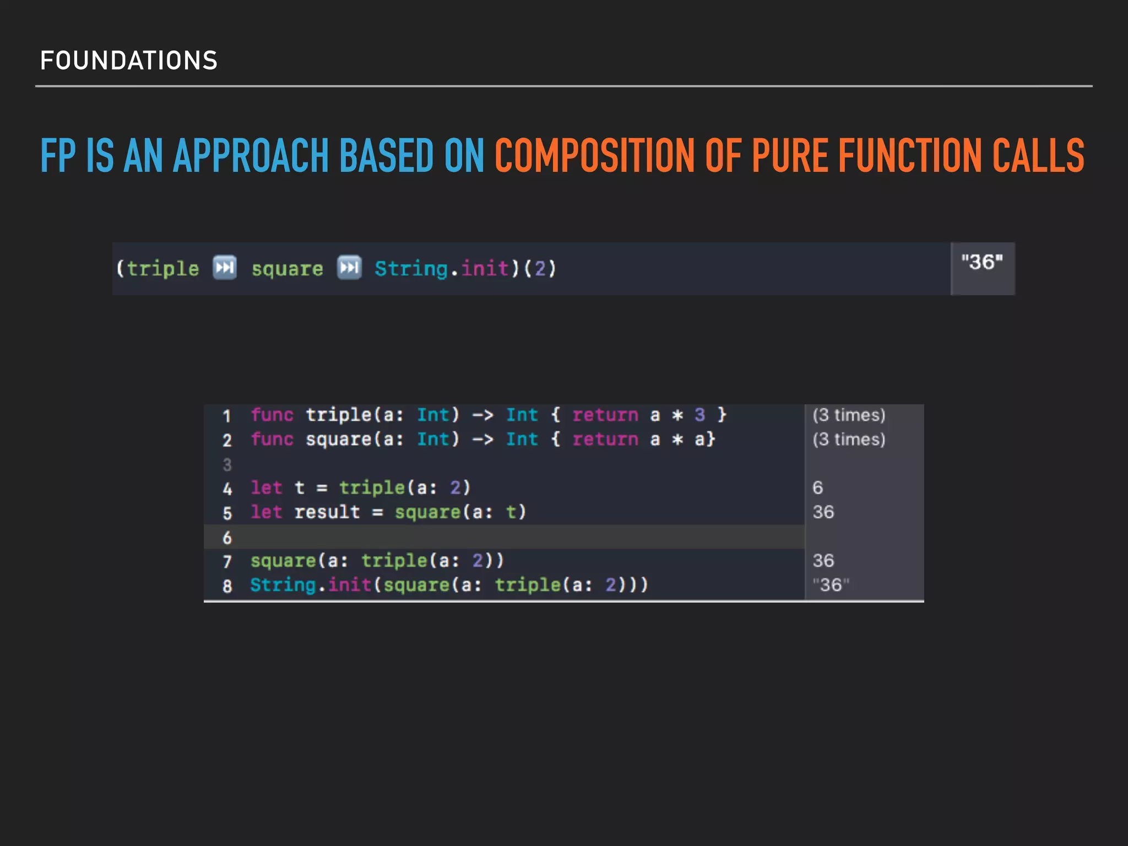Click the func square declaration line
The height and width of the screenshot is (846, 1128).
tap(482, 440)
